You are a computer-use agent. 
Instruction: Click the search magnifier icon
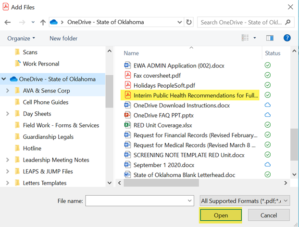pyautogui.click(x=288, y=22)
